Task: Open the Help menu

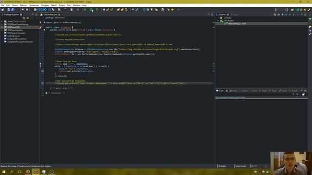Action: click(84, 5)
